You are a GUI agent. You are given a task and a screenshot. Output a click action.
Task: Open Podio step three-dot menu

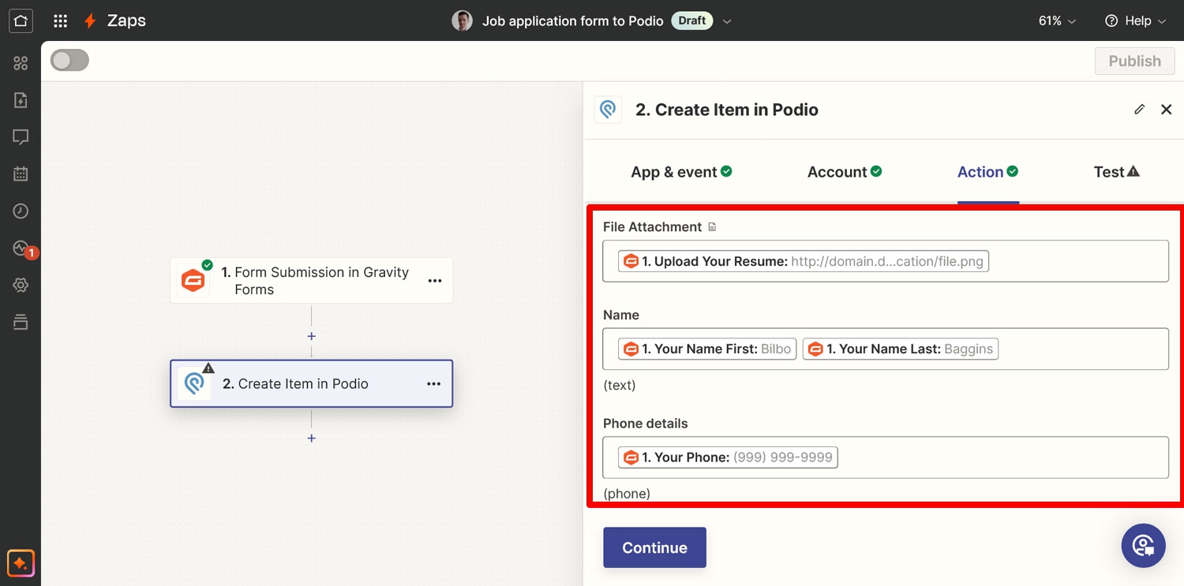click(433, 383)
